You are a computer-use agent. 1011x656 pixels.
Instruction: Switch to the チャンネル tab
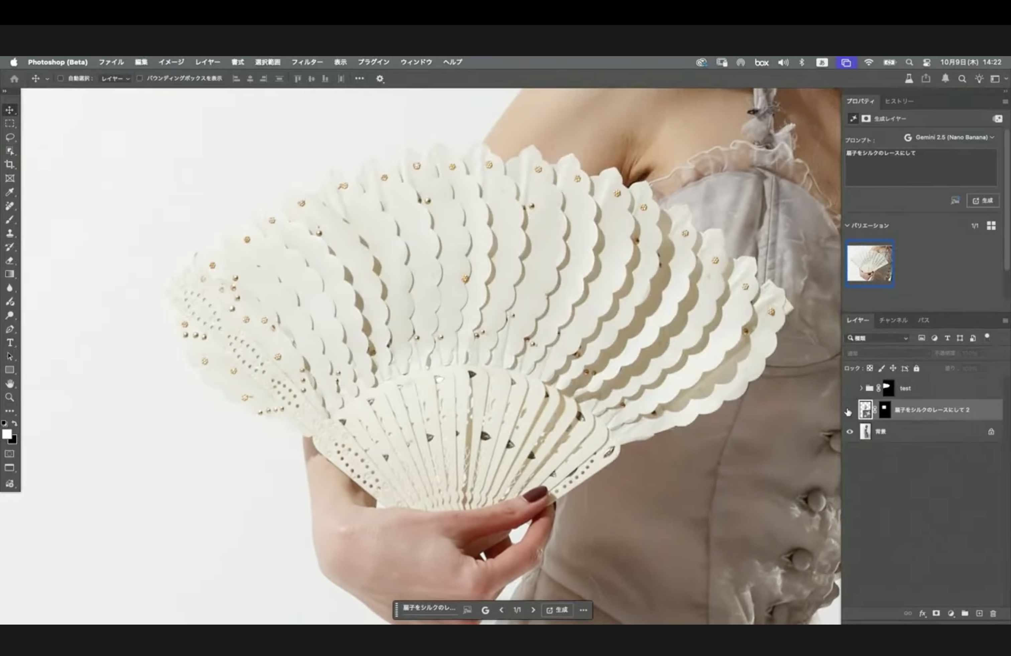pos(893,320)
